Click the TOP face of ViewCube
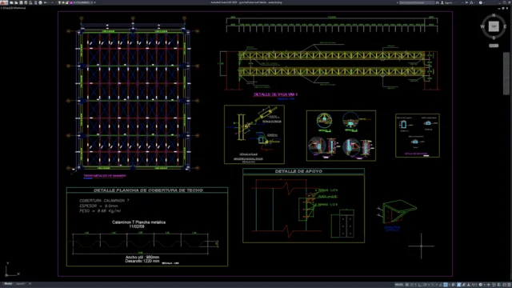The width and height of the screenshot is (512, 288). pyautogui.click(x=494, y=26)
